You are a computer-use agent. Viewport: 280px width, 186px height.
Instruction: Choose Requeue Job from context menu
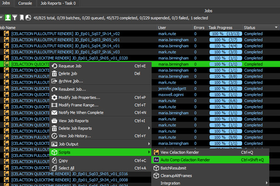(x=100, y=66)
